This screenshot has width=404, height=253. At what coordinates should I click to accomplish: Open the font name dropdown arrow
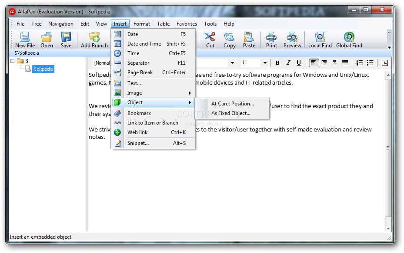[x=232, y=63]
